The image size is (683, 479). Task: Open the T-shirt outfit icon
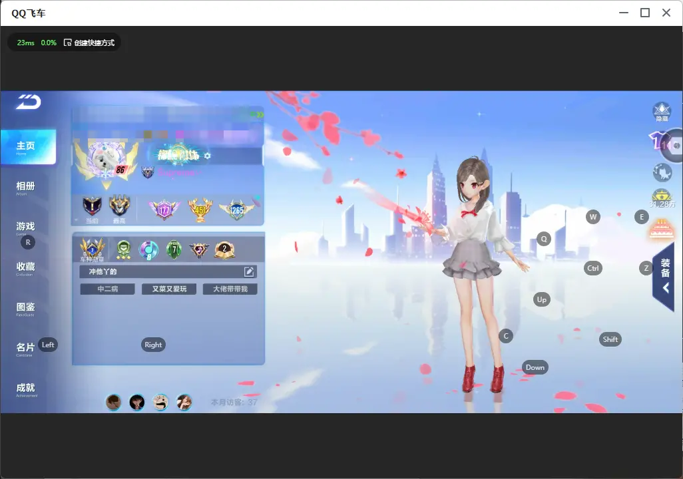[x=658, y=141]
